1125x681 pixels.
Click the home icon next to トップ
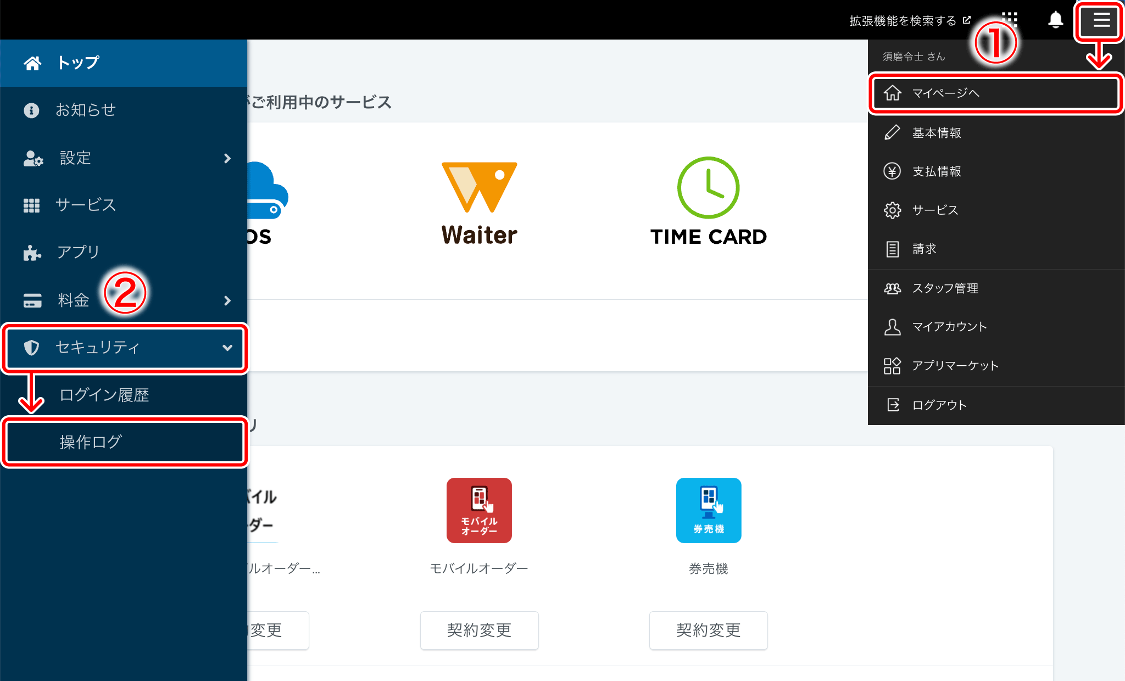(x=32, y=63)
